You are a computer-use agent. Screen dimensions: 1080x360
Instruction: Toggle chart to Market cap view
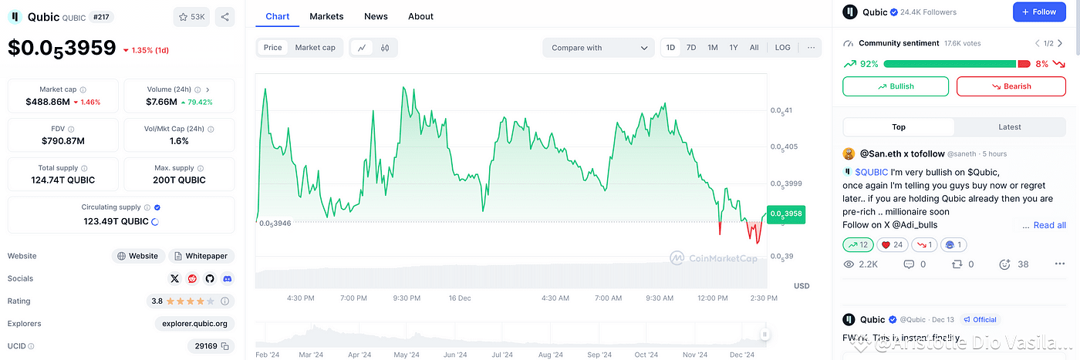click(315, 48)
